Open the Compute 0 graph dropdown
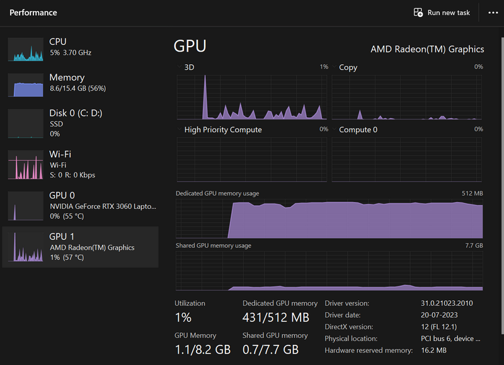Image resolution: width=504 pixels, height=365 pixels. (x=358, y=130)
